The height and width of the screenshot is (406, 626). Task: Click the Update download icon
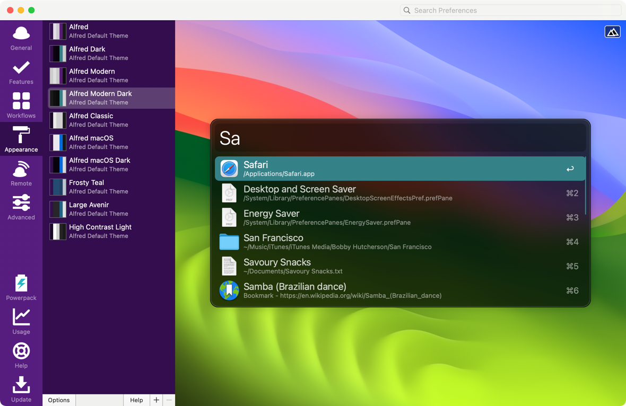click(21, 385)
